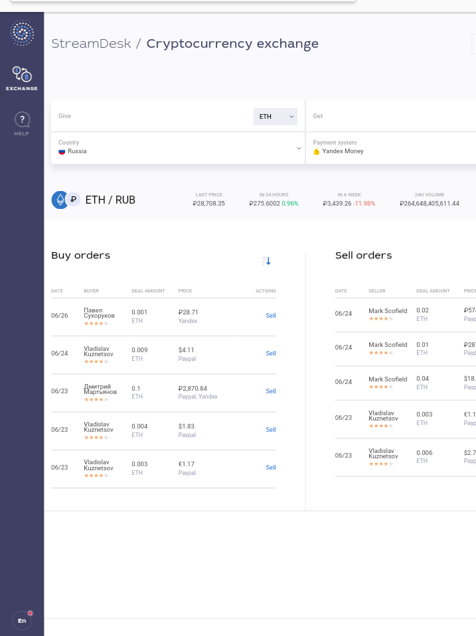This screenshot has width=476, height=636.
Task: Sell to Vladislav Kuznetsov $1.83 order
Action: (270, 430)
